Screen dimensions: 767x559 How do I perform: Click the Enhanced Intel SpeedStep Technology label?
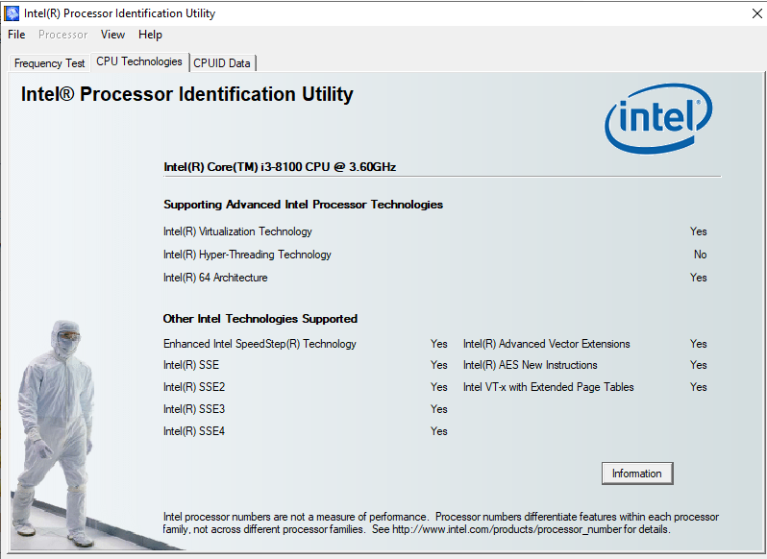[x=260, y=344]
